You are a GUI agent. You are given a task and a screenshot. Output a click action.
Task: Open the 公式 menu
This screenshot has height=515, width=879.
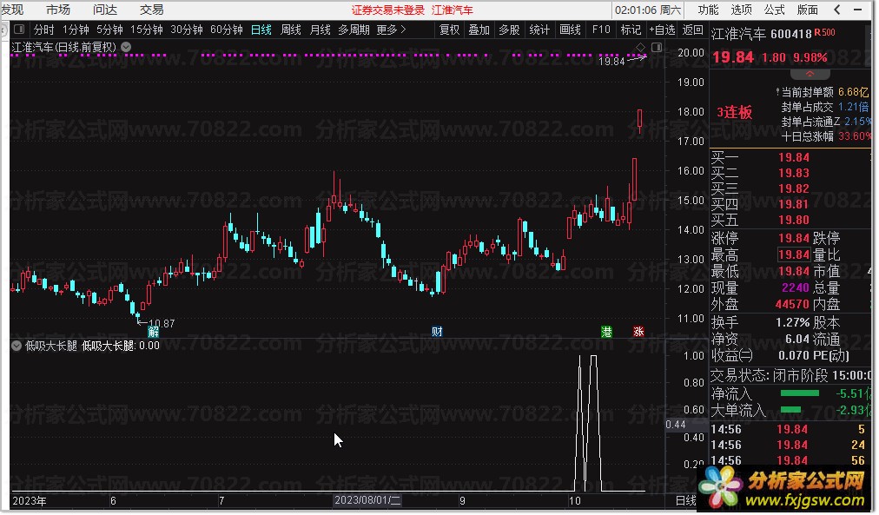[x=774, y=10]
